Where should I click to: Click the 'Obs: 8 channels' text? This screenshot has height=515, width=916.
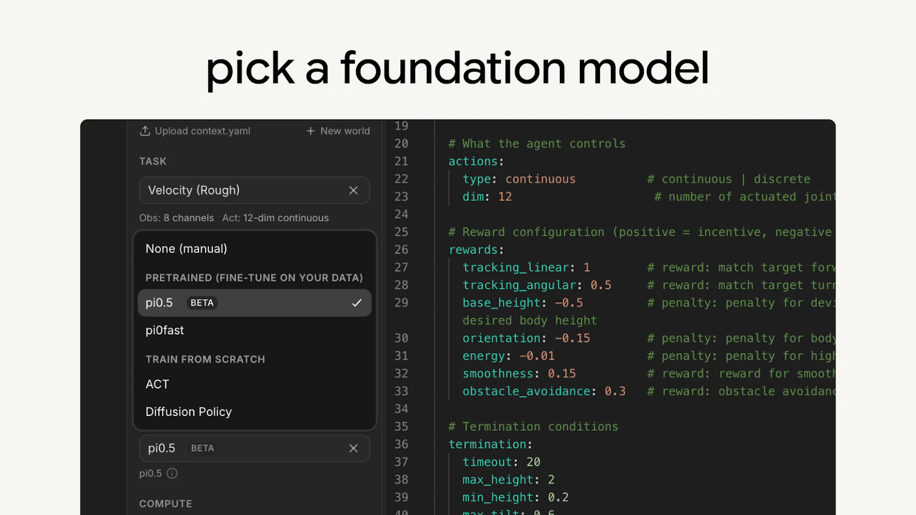click(x=176, y=218)
